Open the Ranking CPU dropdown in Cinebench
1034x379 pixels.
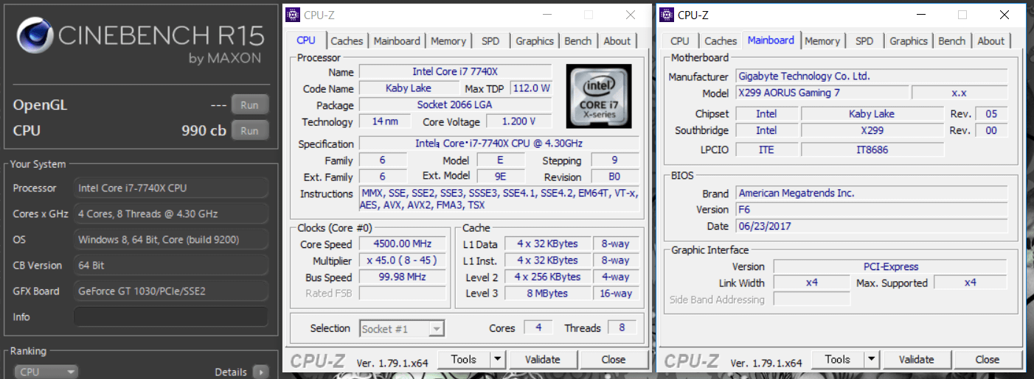point(47,372)
